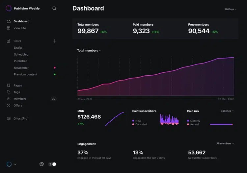Expand the user avatar menu chevron

tap(15, 164)
